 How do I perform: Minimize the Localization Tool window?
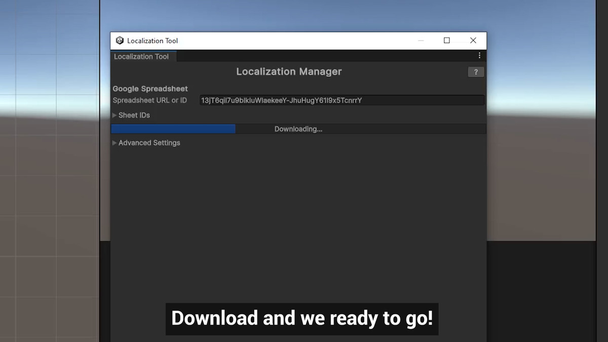pyautogui.click(x=421, y=41)
